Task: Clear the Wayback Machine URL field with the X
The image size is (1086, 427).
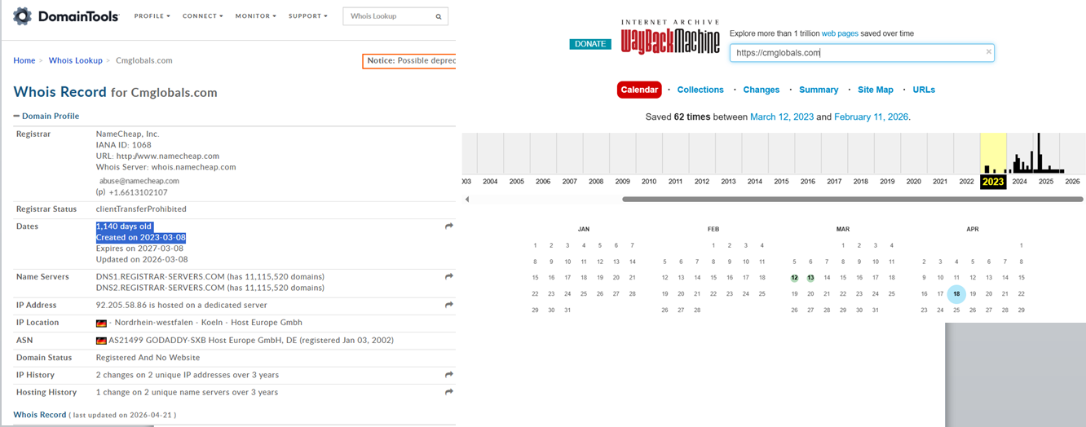Action: click(x=988, y=52)
